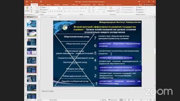This screenshot has width=180, height=101.
Task: Close the Office Tab document tab bar
Action: tap(155, 17)
